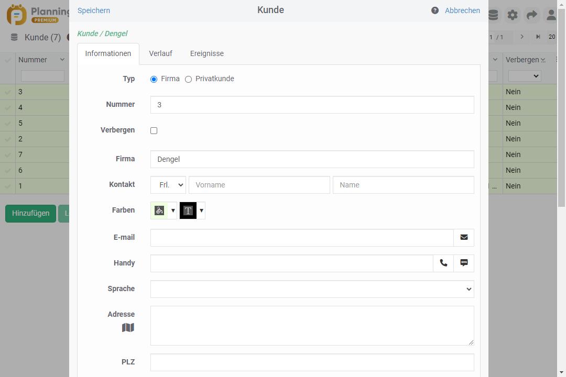Click Abbrechen to cancel editing
The width and height of the screenshot is (566, 377).
tap(462, 10)
